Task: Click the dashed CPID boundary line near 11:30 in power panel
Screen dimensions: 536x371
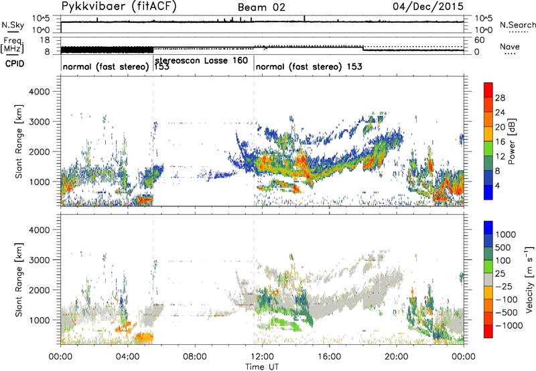Action: pos(254,141)
